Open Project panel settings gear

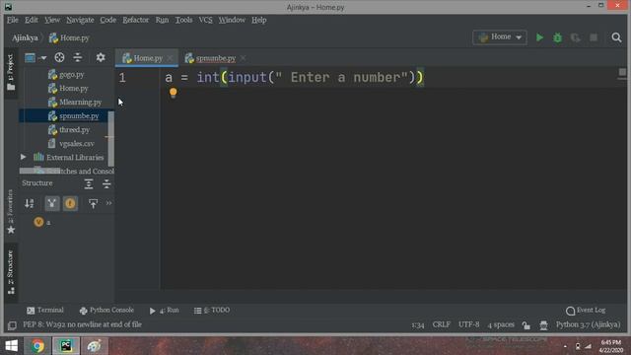(101, 57)
